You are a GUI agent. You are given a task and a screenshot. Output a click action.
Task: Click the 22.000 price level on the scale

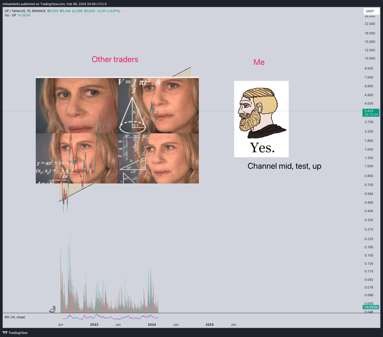(x=370, y=24)
